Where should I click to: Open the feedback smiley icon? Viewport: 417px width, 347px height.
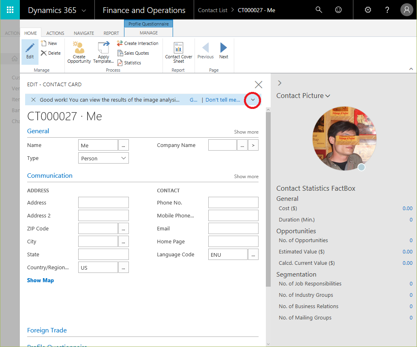338,10
